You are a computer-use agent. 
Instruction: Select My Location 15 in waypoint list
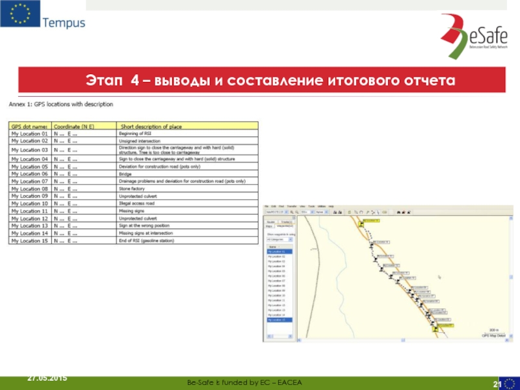277,320
